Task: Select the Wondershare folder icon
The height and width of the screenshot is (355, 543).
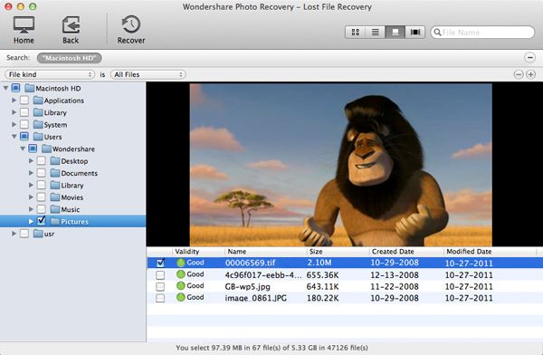Action: pyautogui.click(x=46, y=149)
